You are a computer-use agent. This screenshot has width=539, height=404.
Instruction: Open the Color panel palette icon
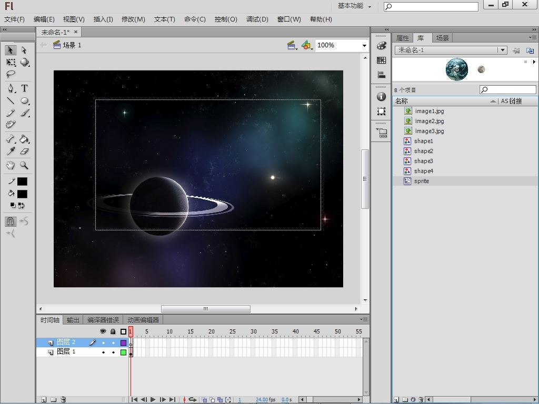point(381,45)
